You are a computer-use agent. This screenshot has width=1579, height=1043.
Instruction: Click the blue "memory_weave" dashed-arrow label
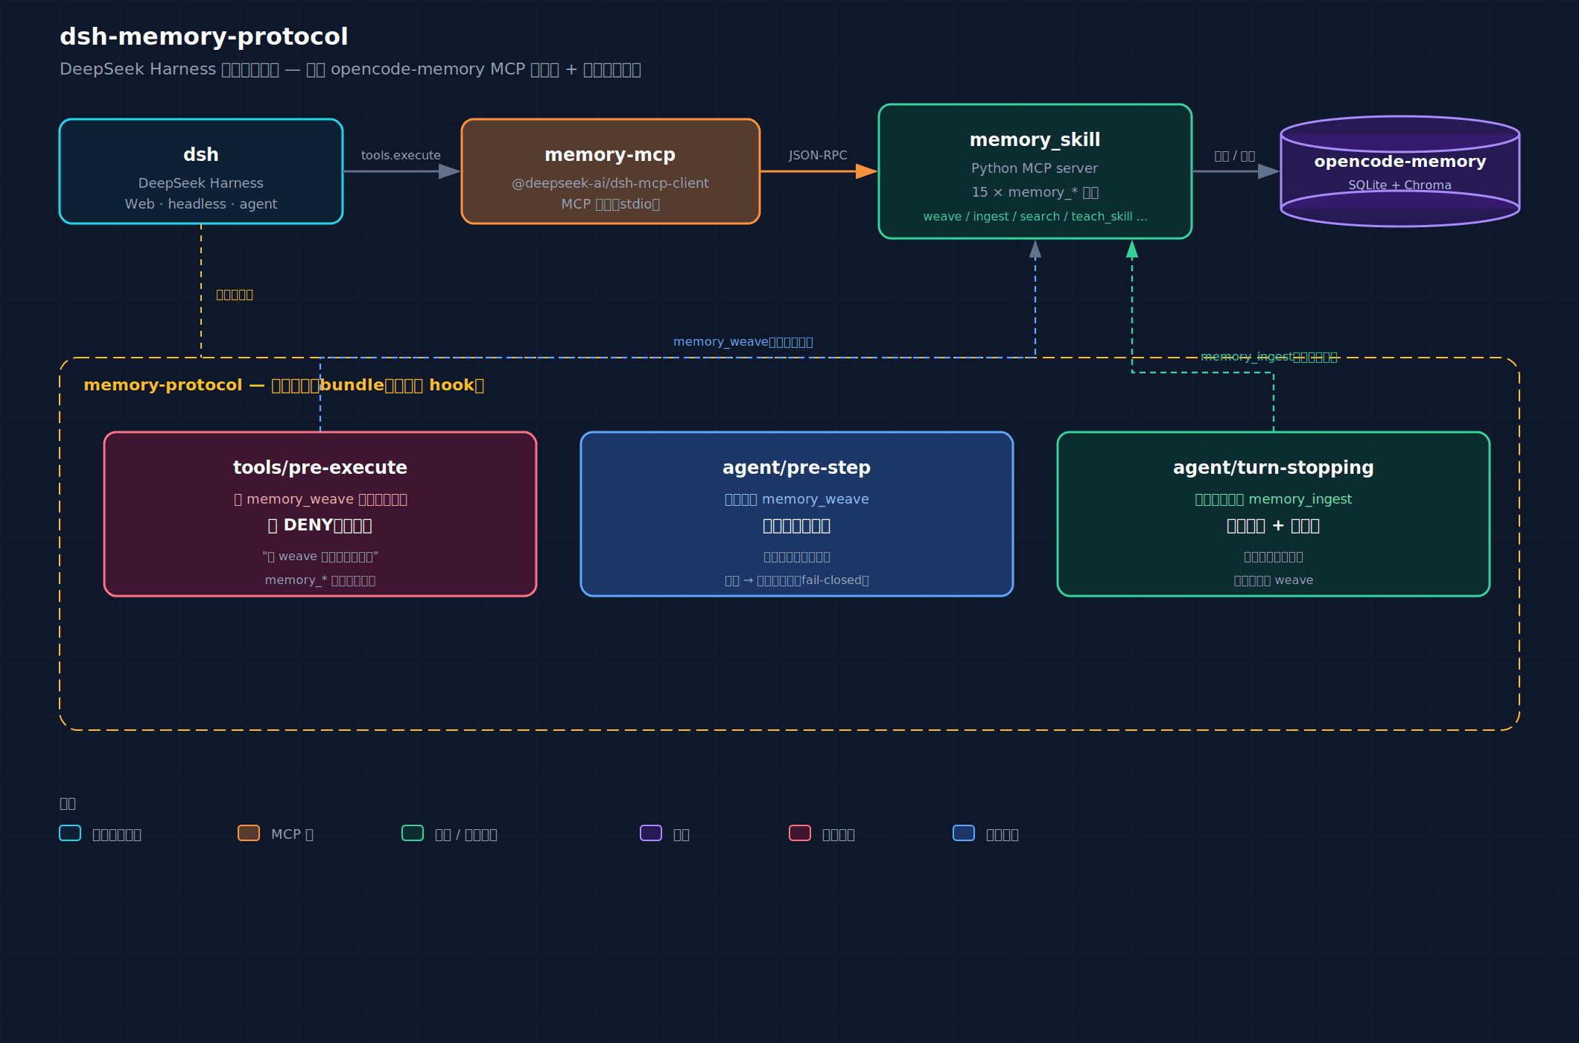tap(743, 342)
